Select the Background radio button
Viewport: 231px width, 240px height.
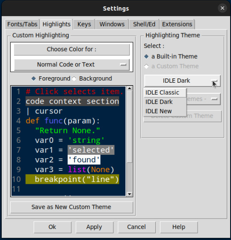92,78
